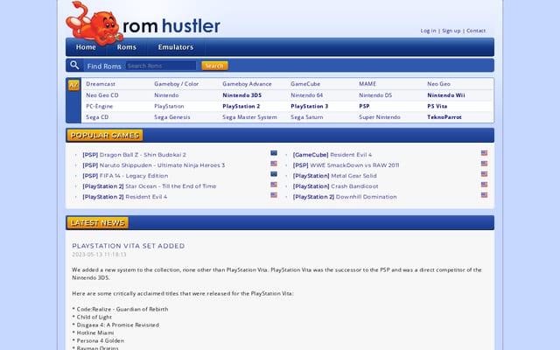Click the Popular Games section header
The image size is (560, 350).
coord(105,136)
